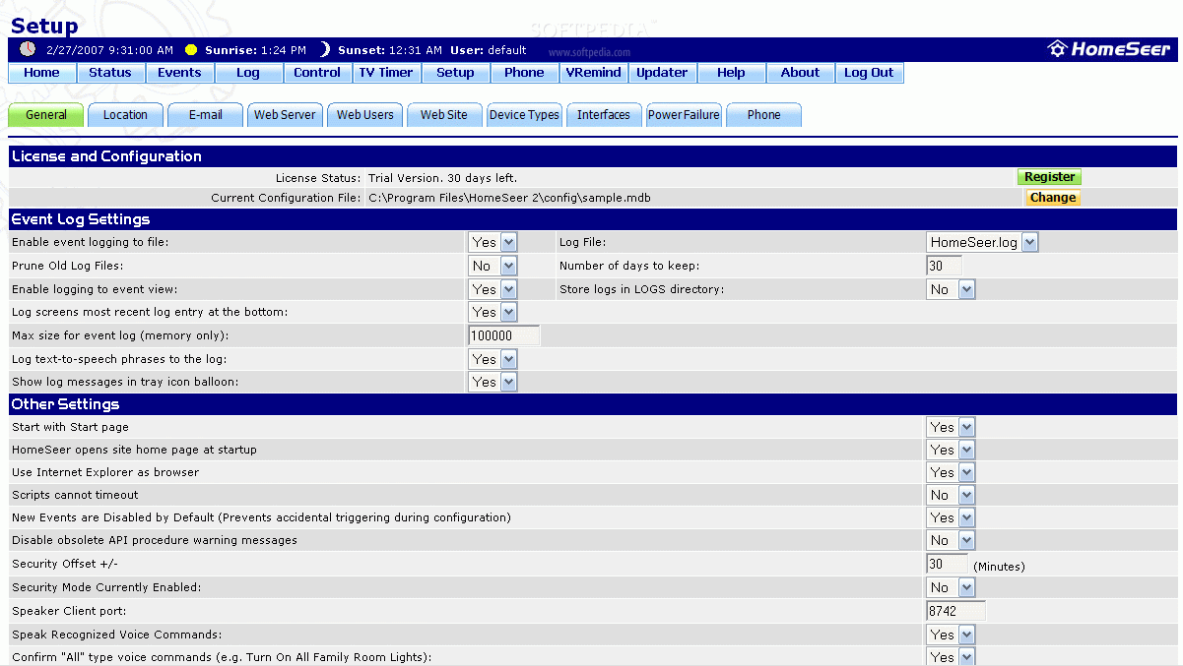Click the configuration file path sample.mdb
The image size is (1183, 666).
point(509,198)
